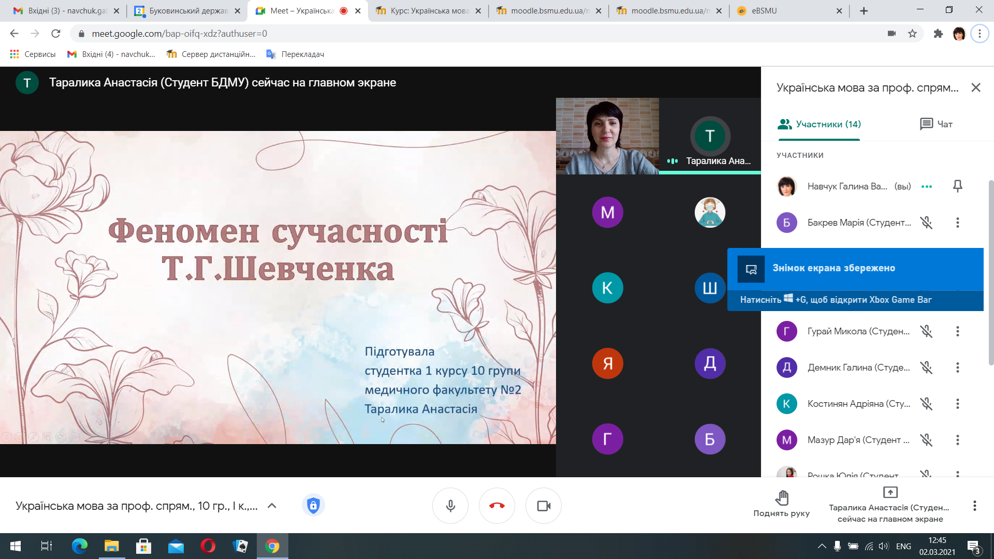
Task: Click the teal К participant avatar tile
Action: [x=607, y=288]
